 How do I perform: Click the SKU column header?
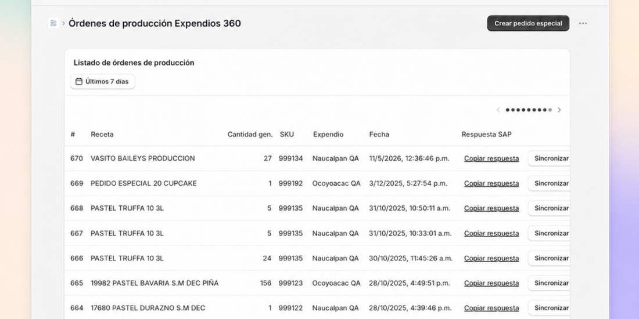pos(286,135)
